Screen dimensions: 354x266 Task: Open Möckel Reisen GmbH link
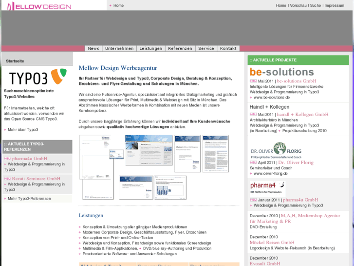click(x=272, y=243)
